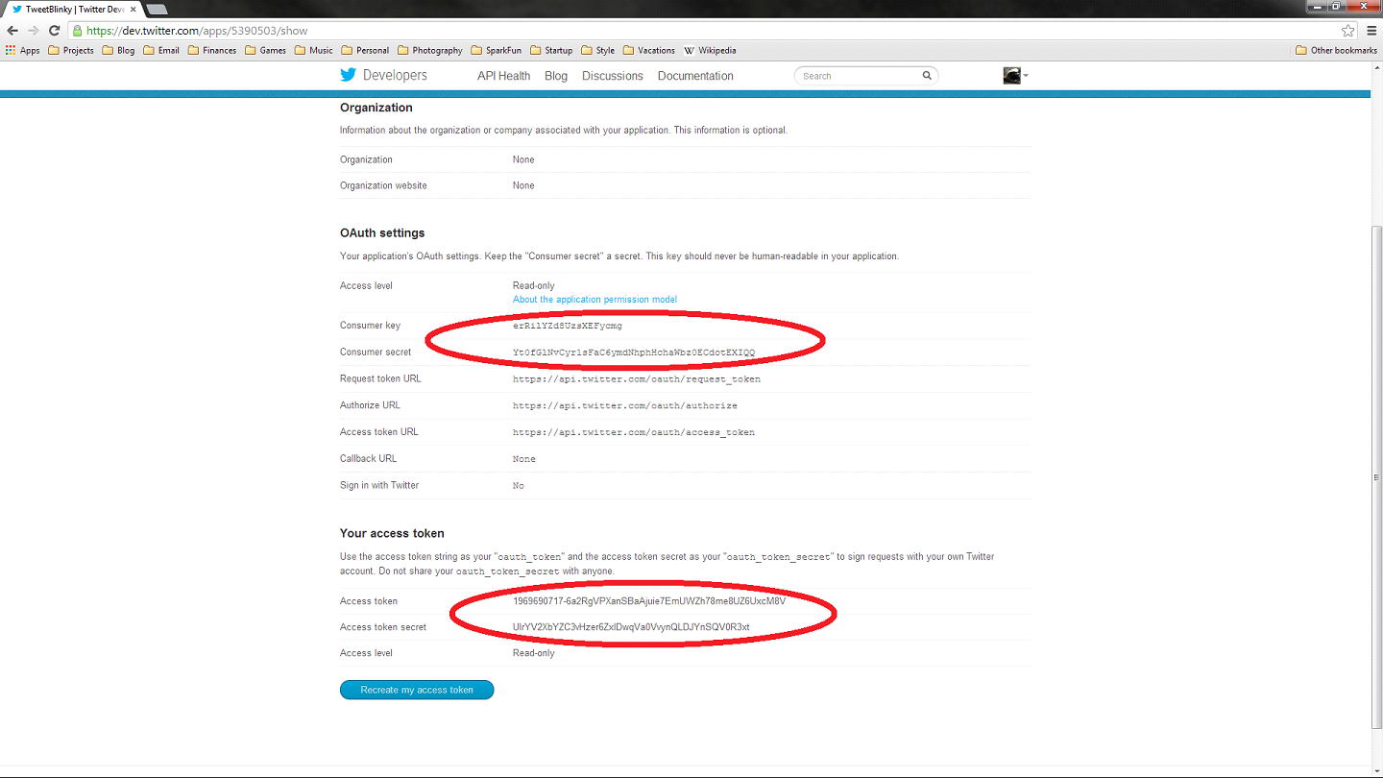Open the SparkFun bookmark folder
The height and width of the screenshot is (778, 1383).
(x=497, y=50)
